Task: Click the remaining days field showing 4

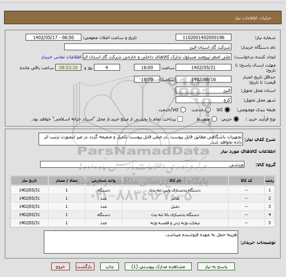Action: (107, 67)
